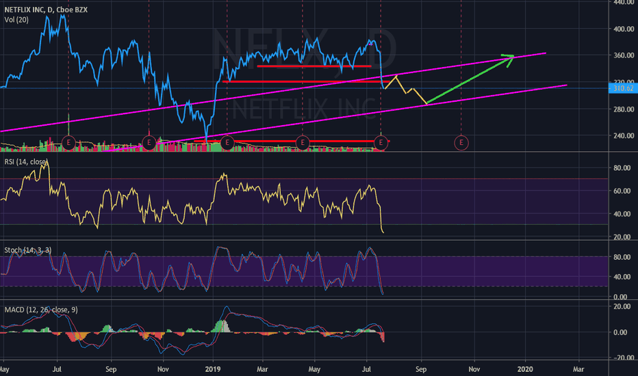Click the 360.00 price axis label

pos(624,55)
